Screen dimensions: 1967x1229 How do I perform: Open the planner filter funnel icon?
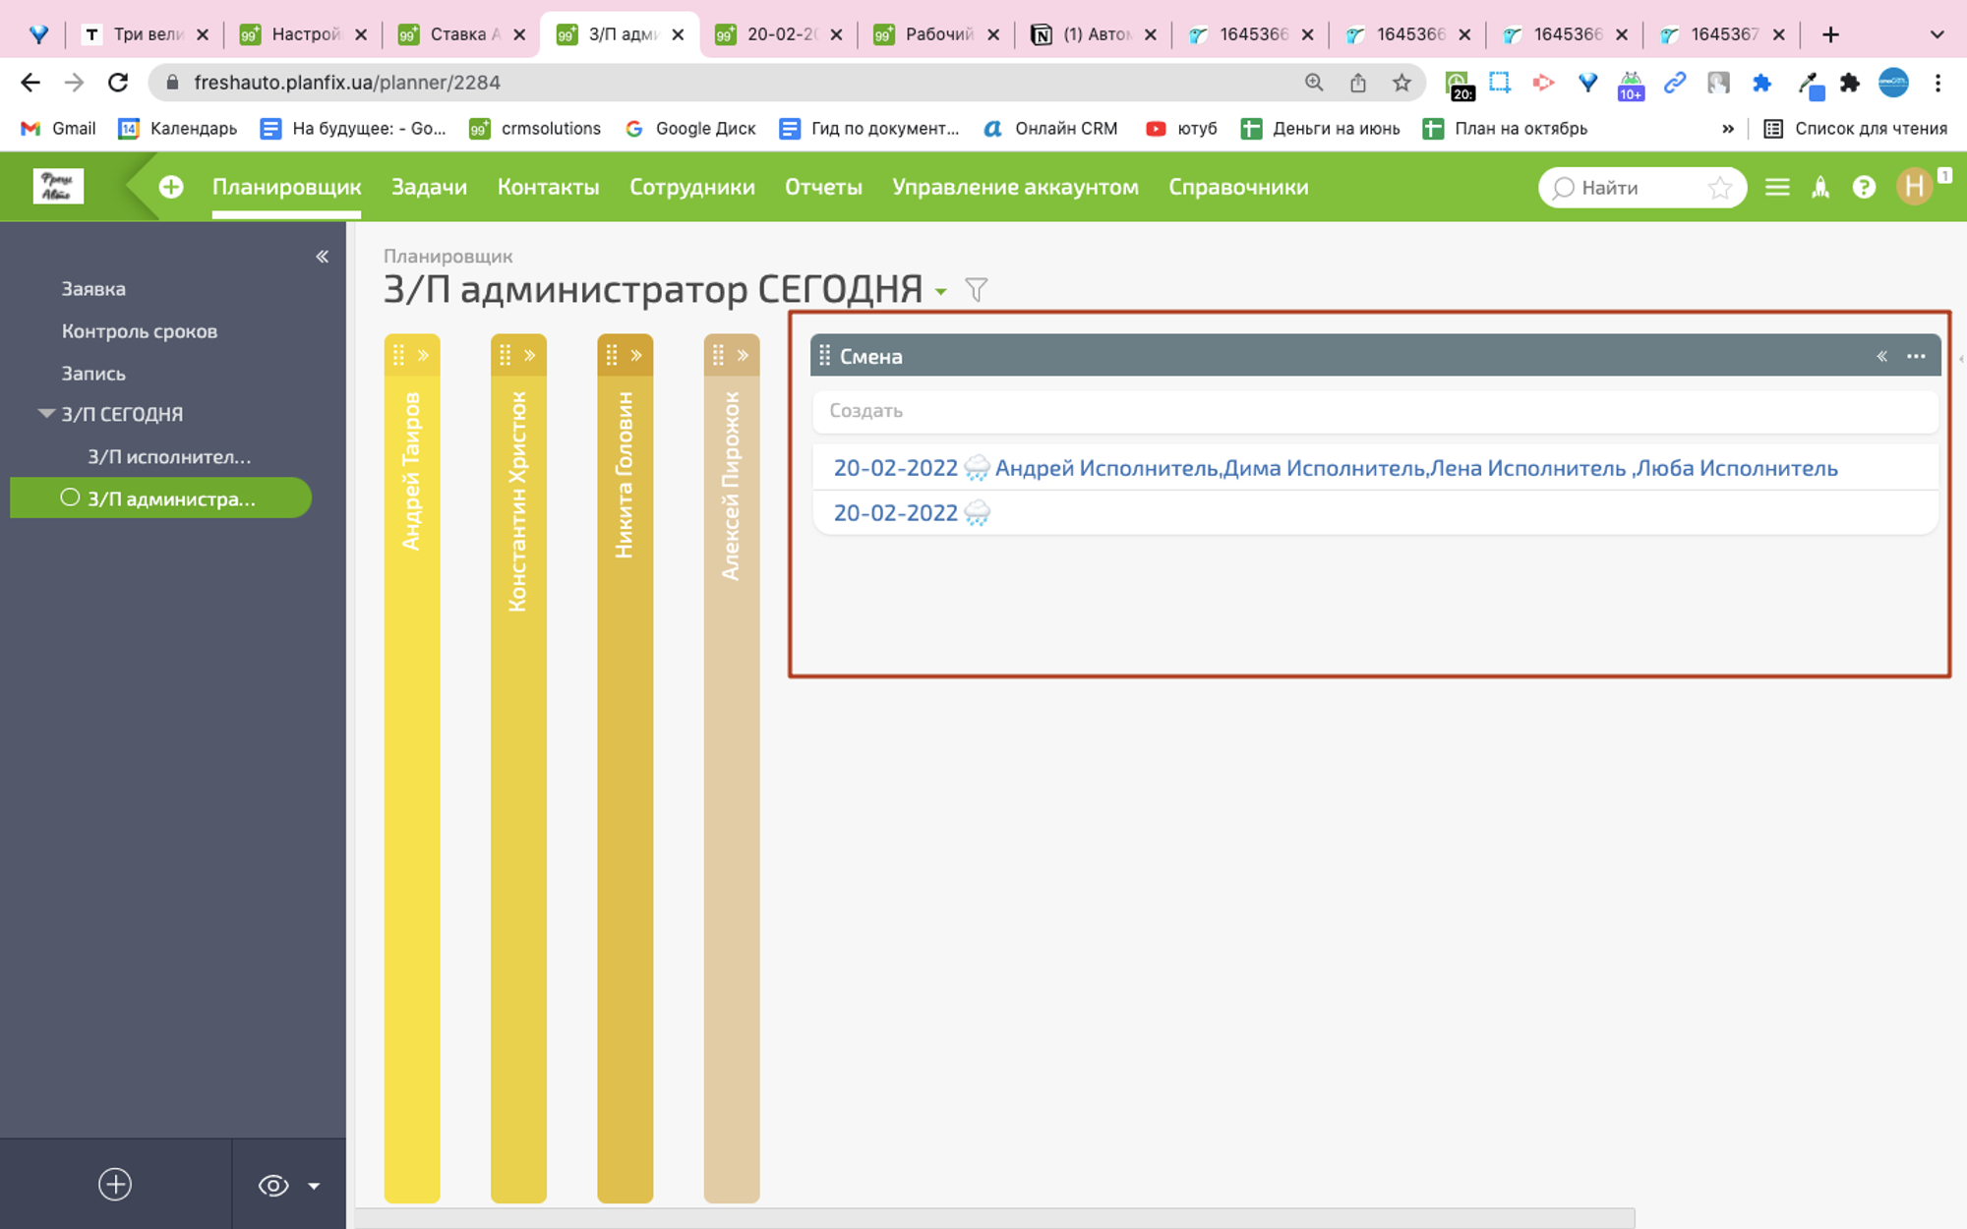coord(976,290)
